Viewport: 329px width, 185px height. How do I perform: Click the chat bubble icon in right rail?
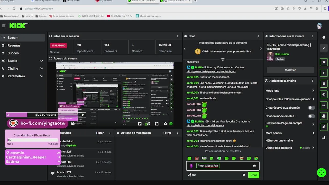coord(324,95)
